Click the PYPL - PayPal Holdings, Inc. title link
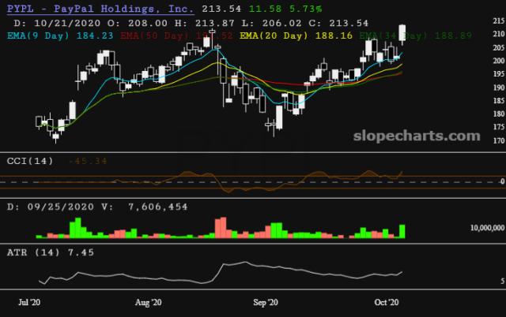Viewport: 506px width, 317px height. 100,9
